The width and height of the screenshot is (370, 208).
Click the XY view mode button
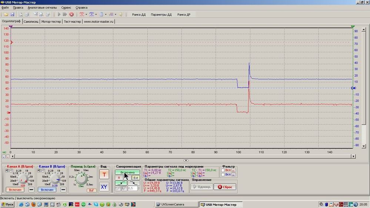[x=104, y=187]
